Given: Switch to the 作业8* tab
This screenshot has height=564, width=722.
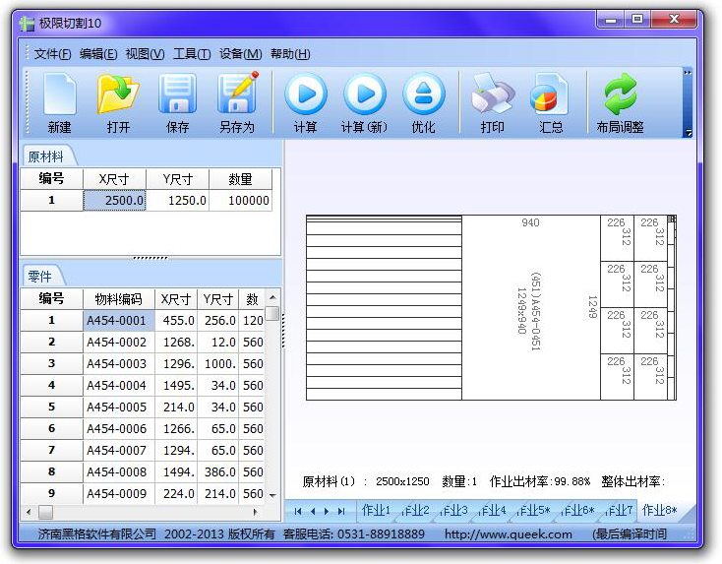Looking at the screenshot, I should [659, 510].
